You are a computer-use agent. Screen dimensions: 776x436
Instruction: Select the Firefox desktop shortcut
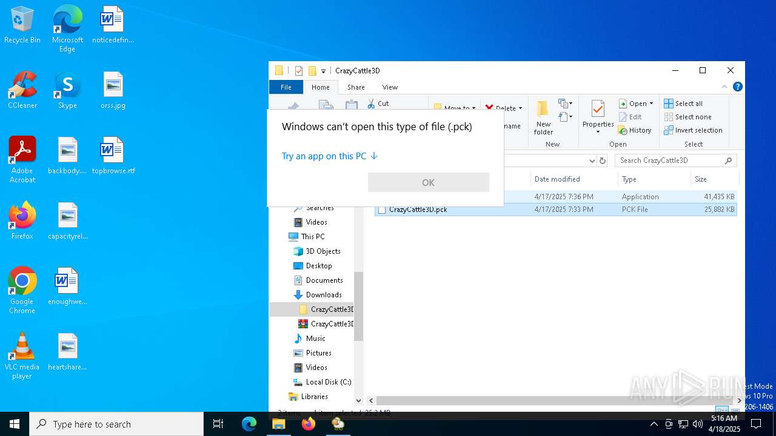point(22,221)
